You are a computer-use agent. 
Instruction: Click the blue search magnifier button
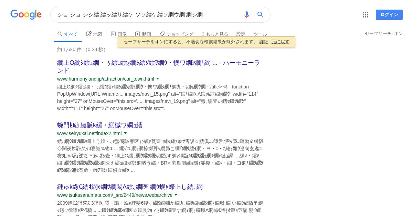(261, 15)
